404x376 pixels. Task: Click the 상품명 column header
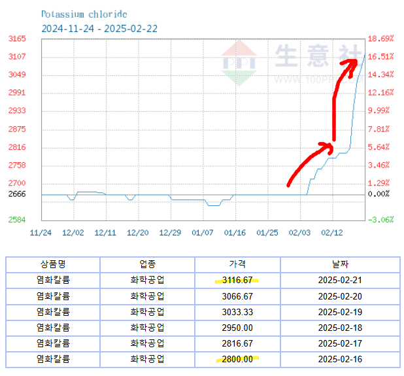[53, 264]
